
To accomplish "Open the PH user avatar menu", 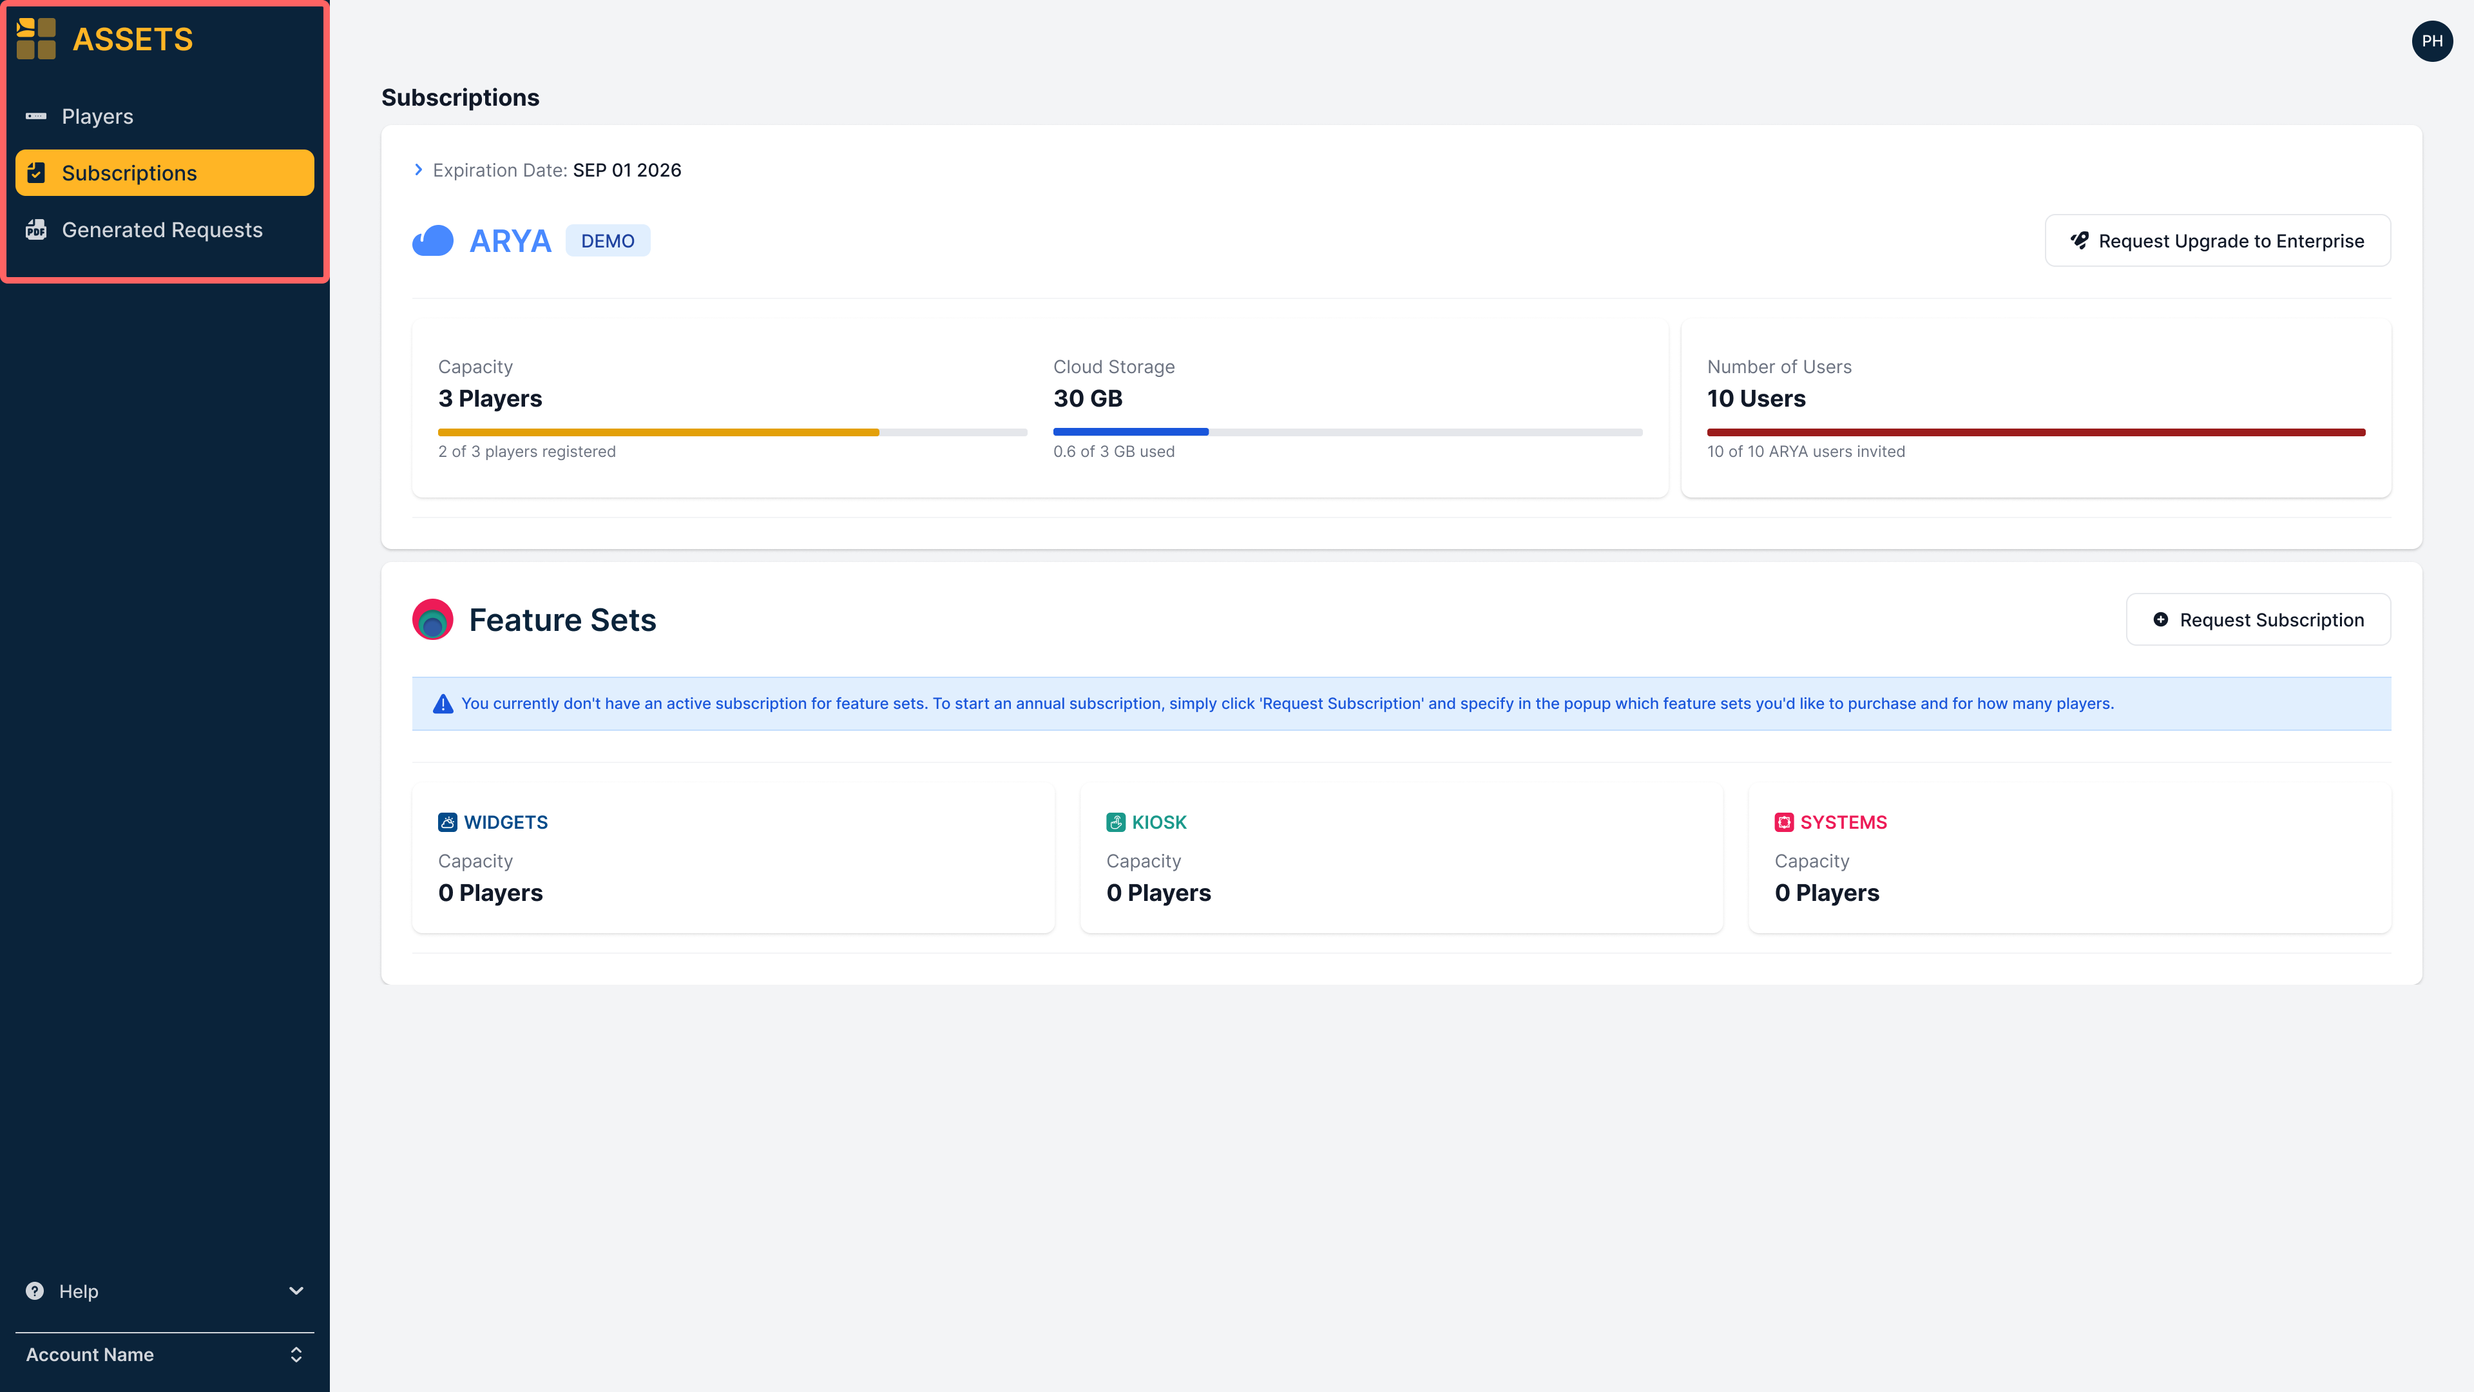I will pyautogui.click(x=2431, y=41).
